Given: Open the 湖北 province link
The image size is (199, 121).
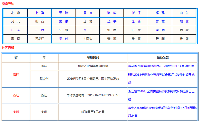Looking at the screenshot, I should [184, 21].
